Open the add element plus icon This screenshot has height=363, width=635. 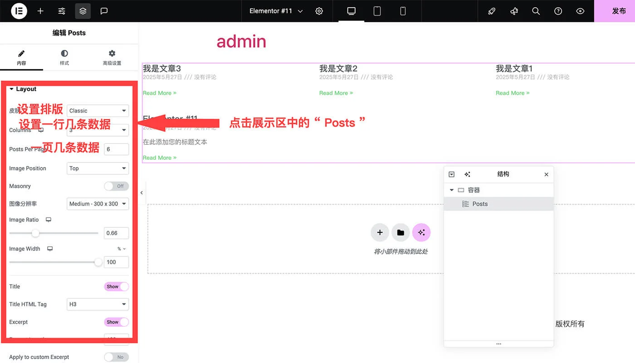pos(40,11)
